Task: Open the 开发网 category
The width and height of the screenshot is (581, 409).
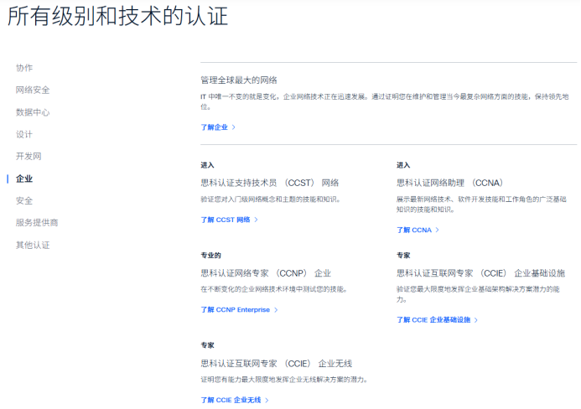Action: tap(29, 157)
